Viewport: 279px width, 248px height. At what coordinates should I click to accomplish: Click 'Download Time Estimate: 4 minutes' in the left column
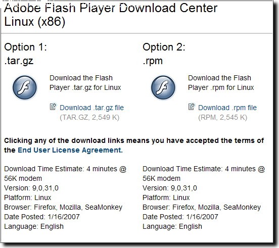click(61, 169)
